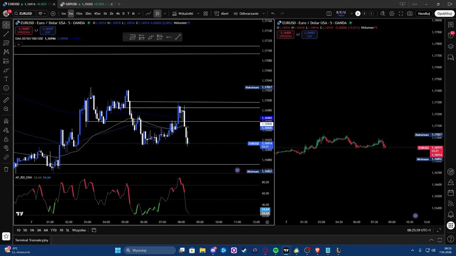
Task: Click the trash icon to remove drawings
Action: (6, 169)
